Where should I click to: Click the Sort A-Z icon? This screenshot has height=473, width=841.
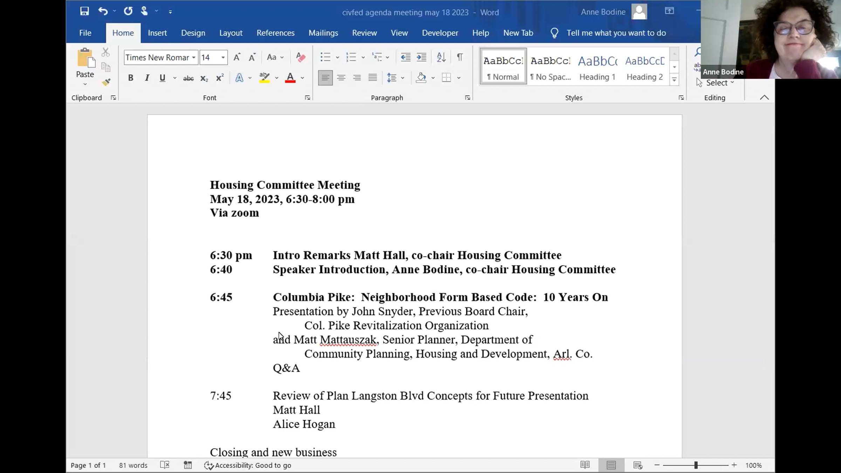(x=441, y=57)
